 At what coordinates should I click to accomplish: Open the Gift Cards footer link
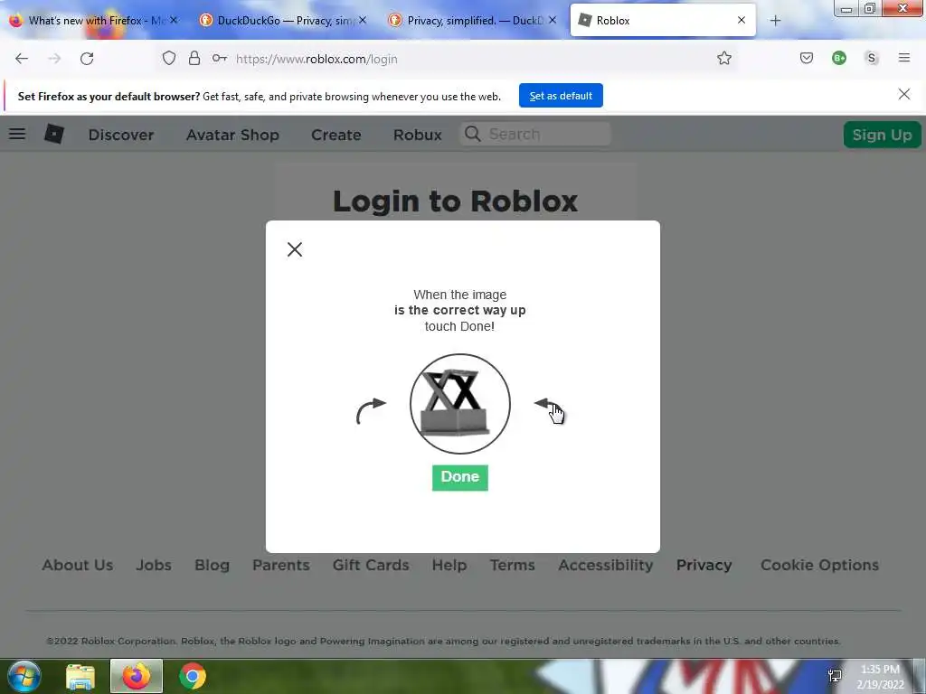click(371, 565)
